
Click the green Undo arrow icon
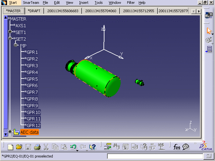pyautogui.click(x=73, y=147)
